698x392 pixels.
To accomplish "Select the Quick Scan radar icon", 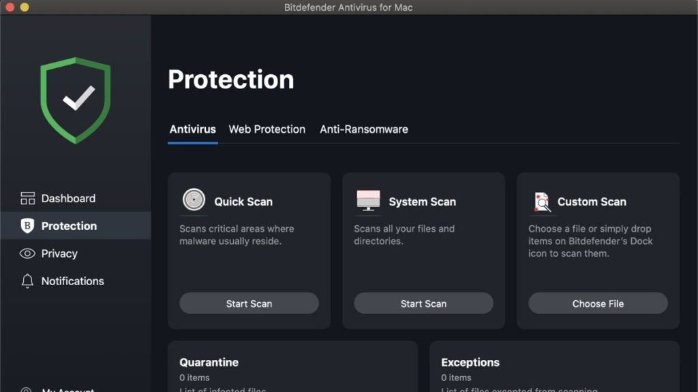I will click(194, 200).
